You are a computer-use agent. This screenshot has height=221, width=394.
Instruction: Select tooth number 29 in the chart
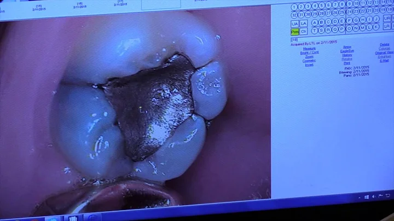point(315,14)
